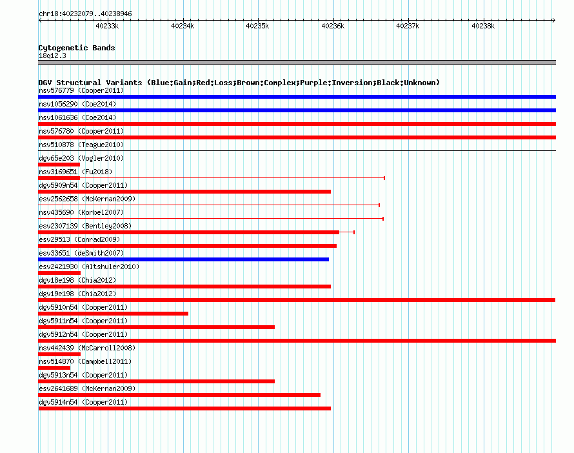574x453 pixels.
Task: Click the chr18:40232079..40238946 coordinate label
Action: tap(85, 14)
